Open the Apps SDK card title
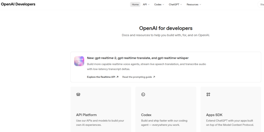The height and width of the screenshot is (132, 264). click(x=214, y=115)
